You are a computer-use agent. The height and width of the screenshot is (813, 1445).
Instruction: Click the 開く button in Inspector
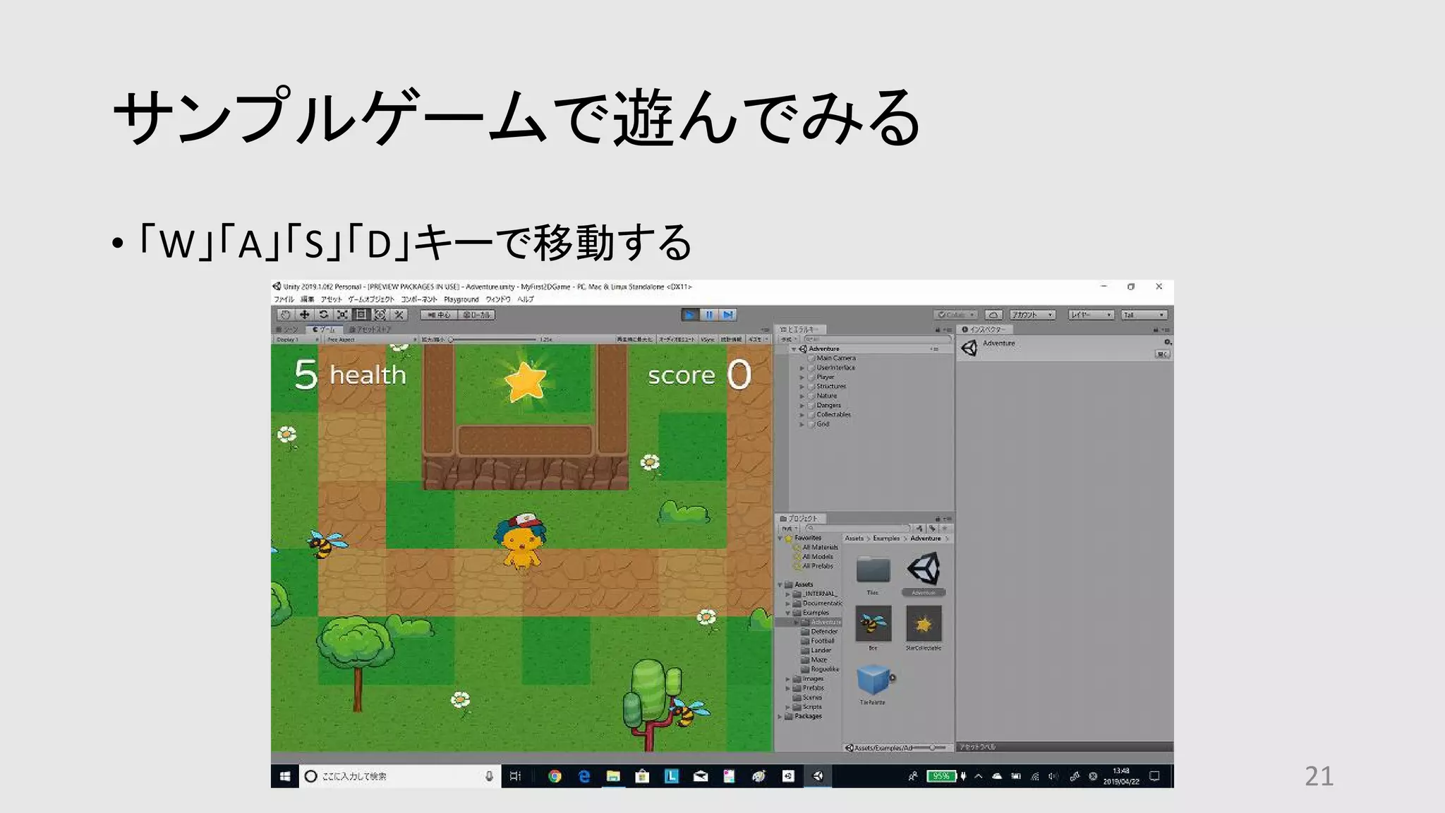(1163, 354)
